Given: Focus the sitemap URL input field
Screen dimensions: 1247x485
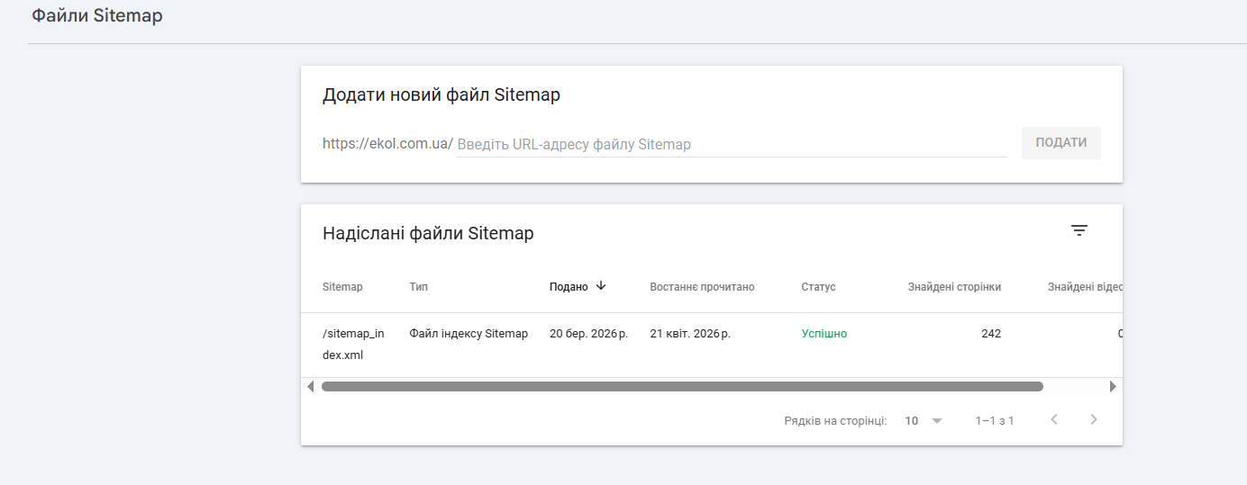Looking at the screenshot, I should pyautogui.click(x=732, y=145).
